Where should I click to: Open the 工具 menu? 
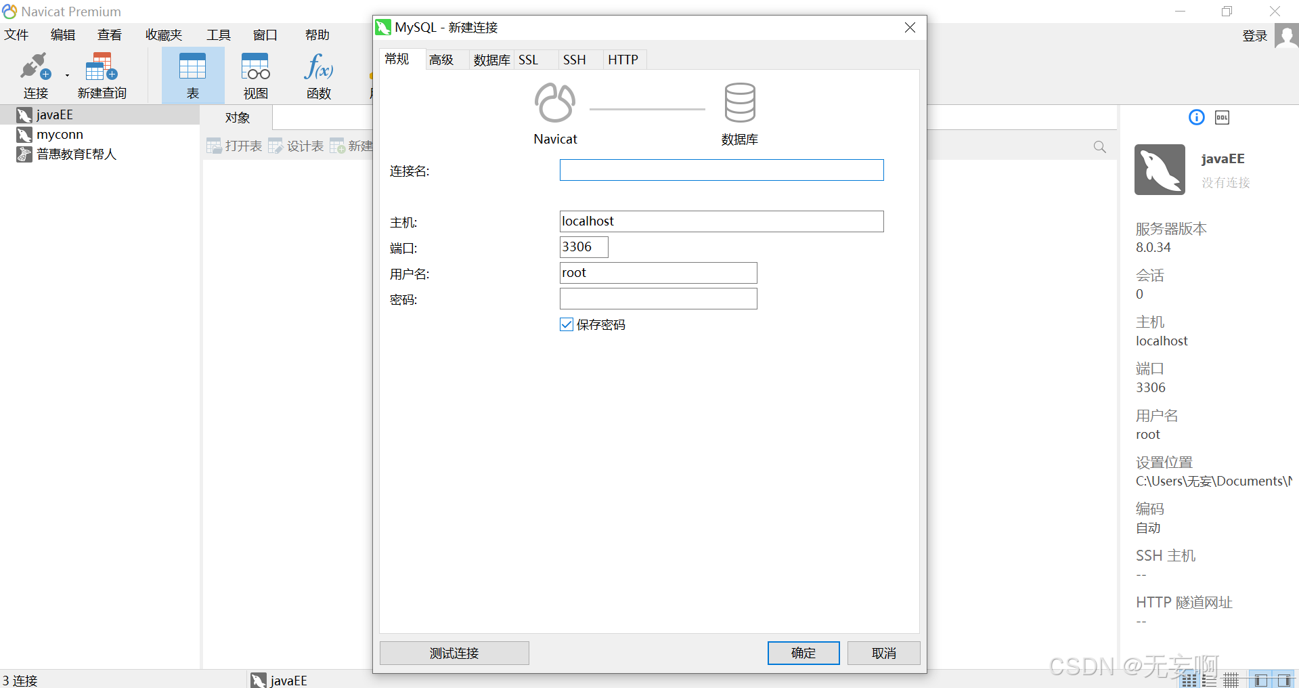tap(218, 35)
